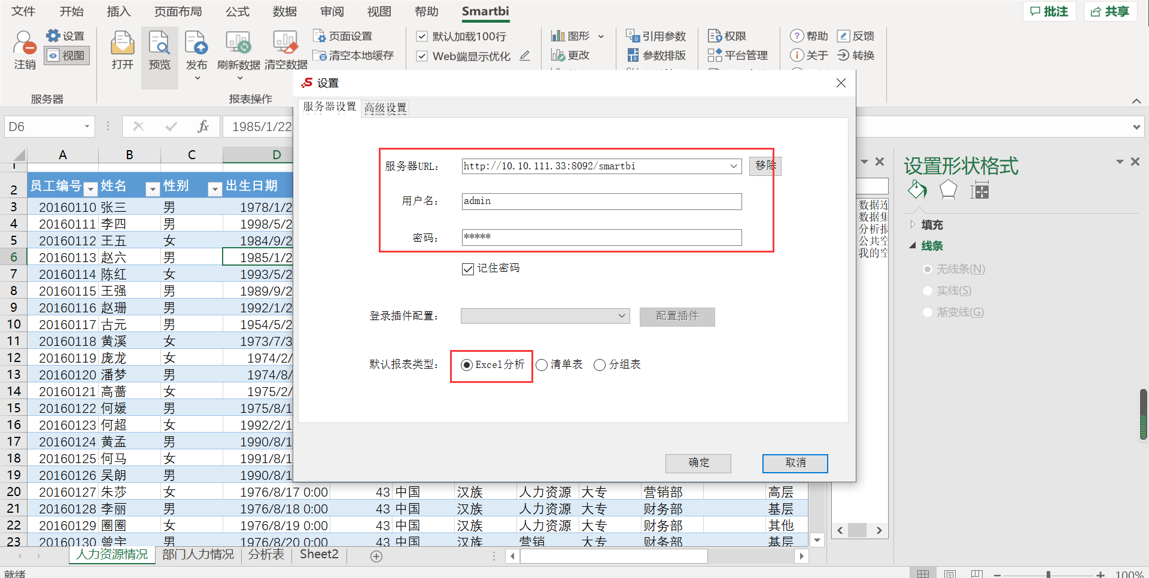Open the 登录插件配置 dropdown

[x=622, y=316]
